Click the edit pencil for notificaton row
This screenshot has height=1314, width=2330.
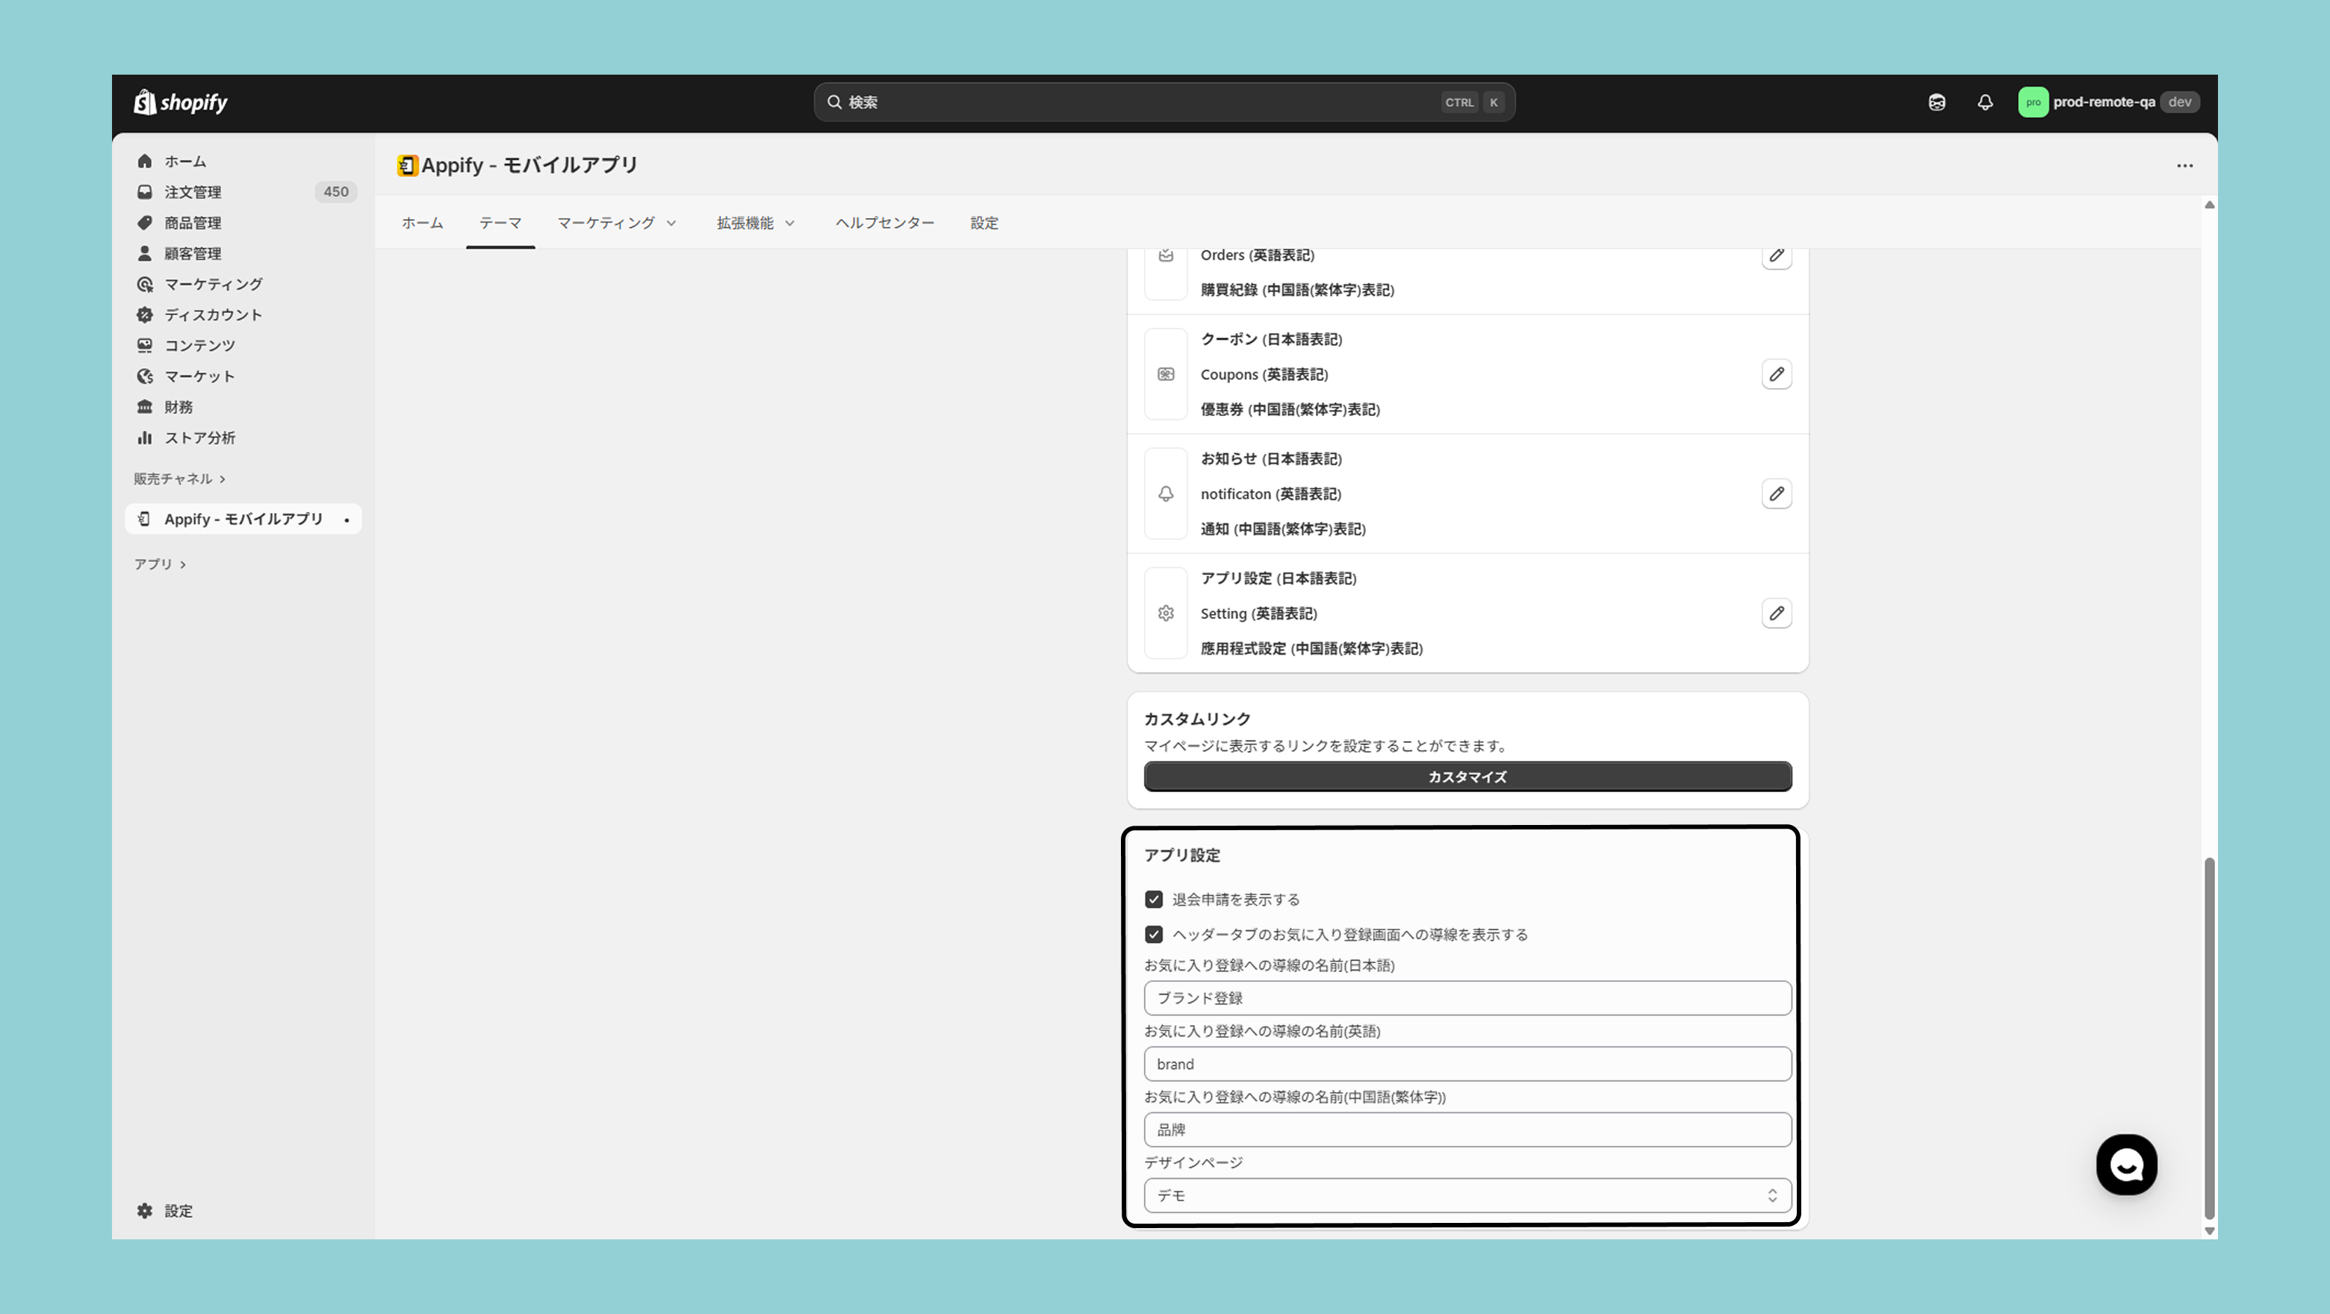click(1776, 493)
